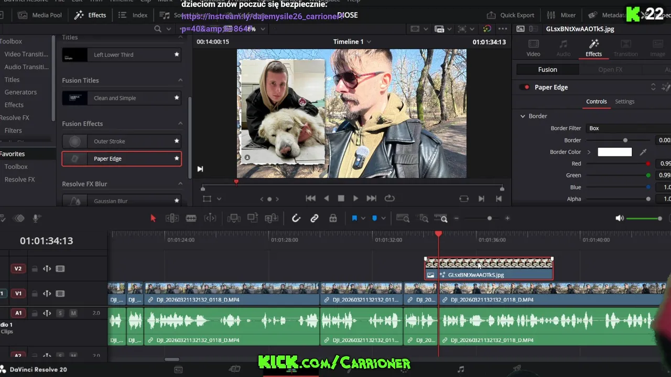Click the Insert Clip toolbar icon
Screen dimensions: 671x377
point(234,218)
